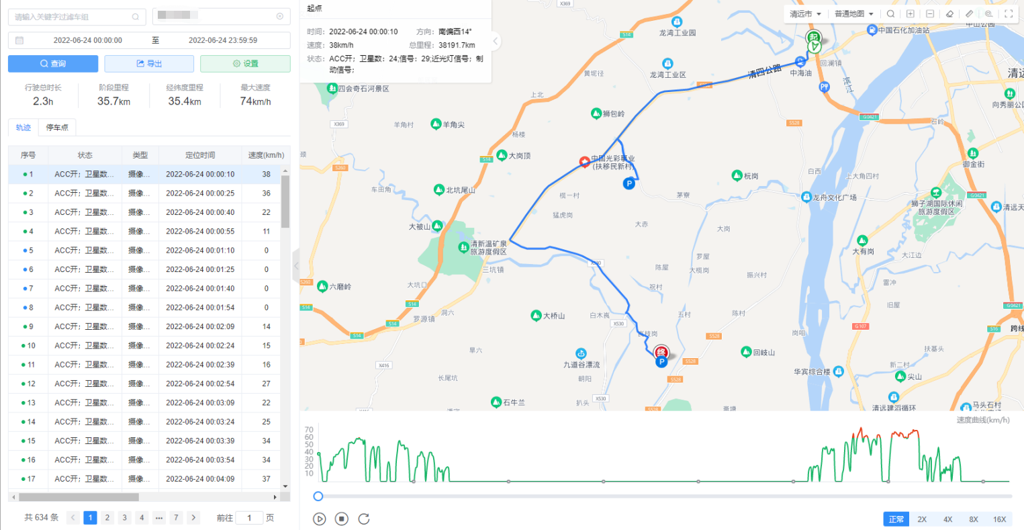Open the 普通地图 map type dropdown
This screenshot has height=530, width=1024.
(x=853, y=14)
